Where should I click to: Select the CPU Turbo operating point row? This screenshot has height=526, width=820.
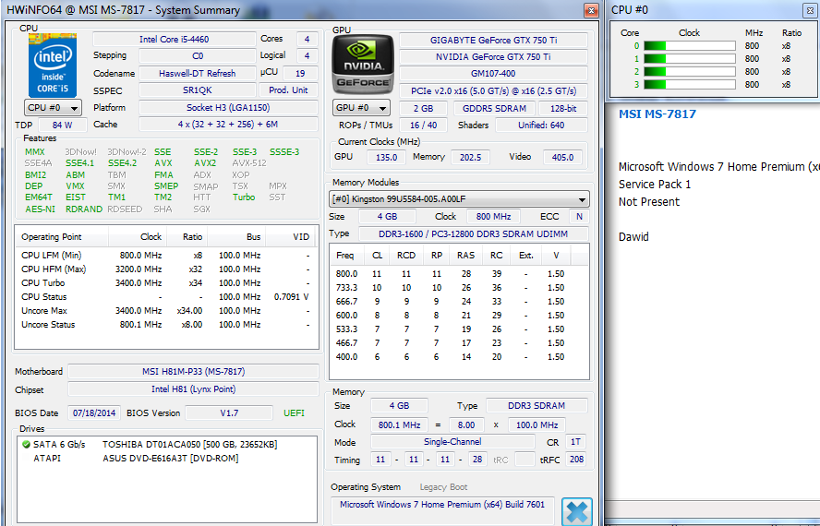166,283
